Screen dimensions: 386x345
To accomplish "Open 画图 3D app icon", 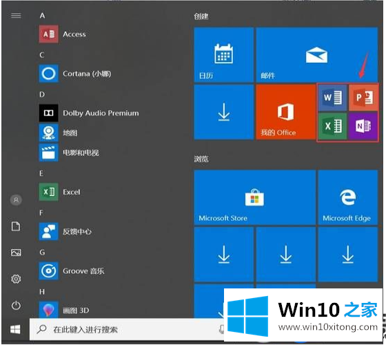I will tap(48, 310).
